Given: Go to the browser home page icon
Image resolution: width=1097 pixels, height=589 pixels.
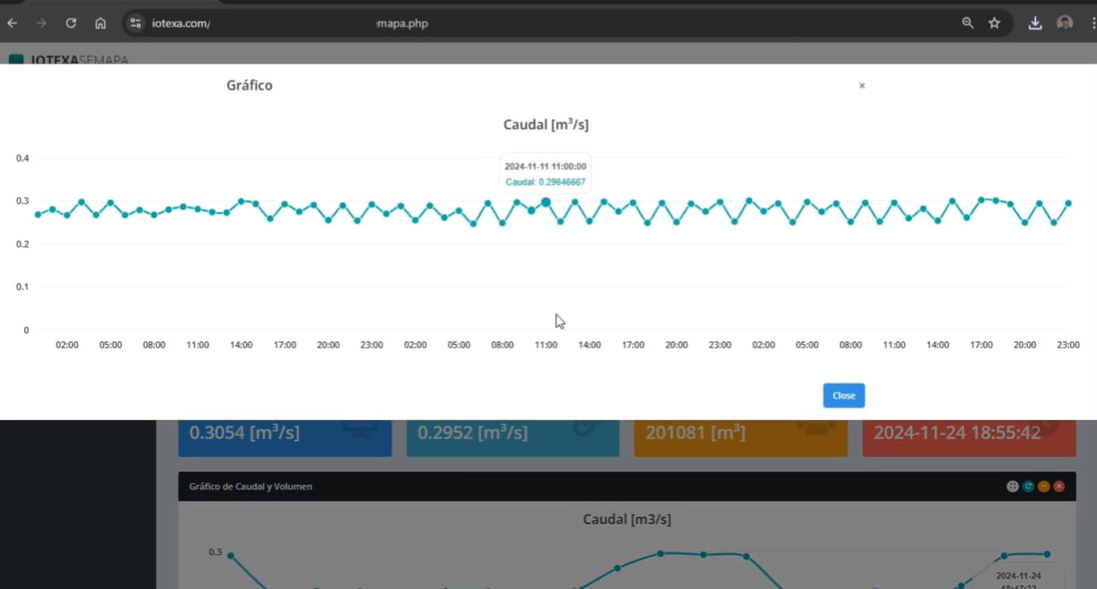Looking at the screenshot, I should (101, 23).
